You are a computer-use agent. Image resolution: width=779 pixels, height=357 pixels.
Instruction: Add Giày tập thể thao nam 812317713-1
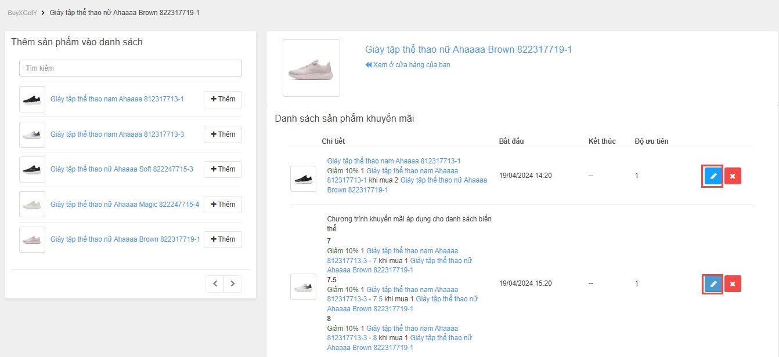point(222,99)
